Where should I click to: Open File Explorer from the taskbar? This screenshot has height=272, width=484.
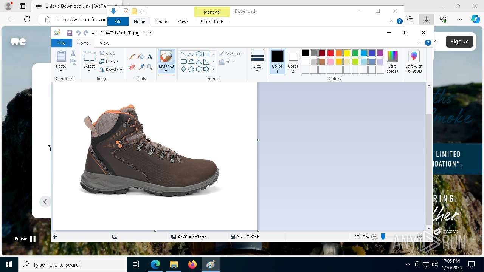(x=174, y=264)
